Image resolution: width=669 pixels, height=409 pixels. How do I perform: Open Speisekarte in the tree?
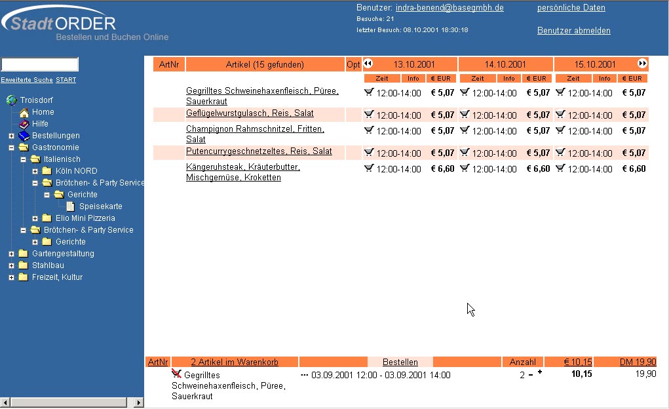[x=100, y=206]
